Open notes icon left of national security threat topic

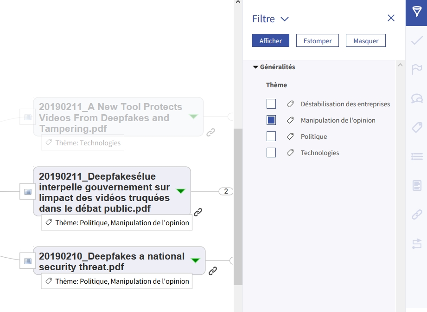[x=27, y=261]
